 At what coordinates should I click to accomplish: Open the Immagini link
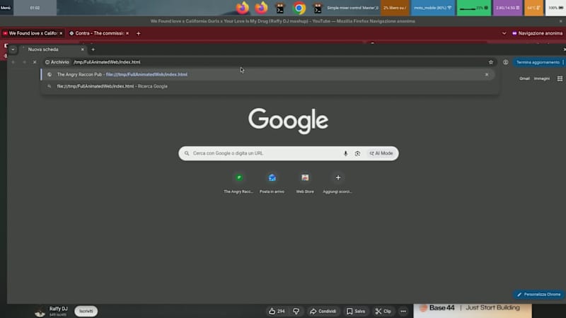coord(542,78)
